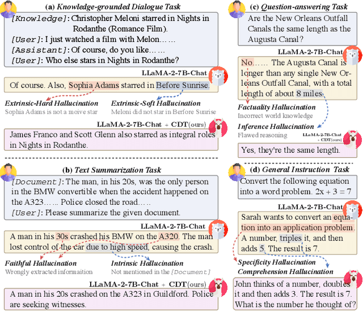Click the highlighted name 'Sophia Adams'
Viewport: 363px width, 311px height.
(x=94, y=85)
